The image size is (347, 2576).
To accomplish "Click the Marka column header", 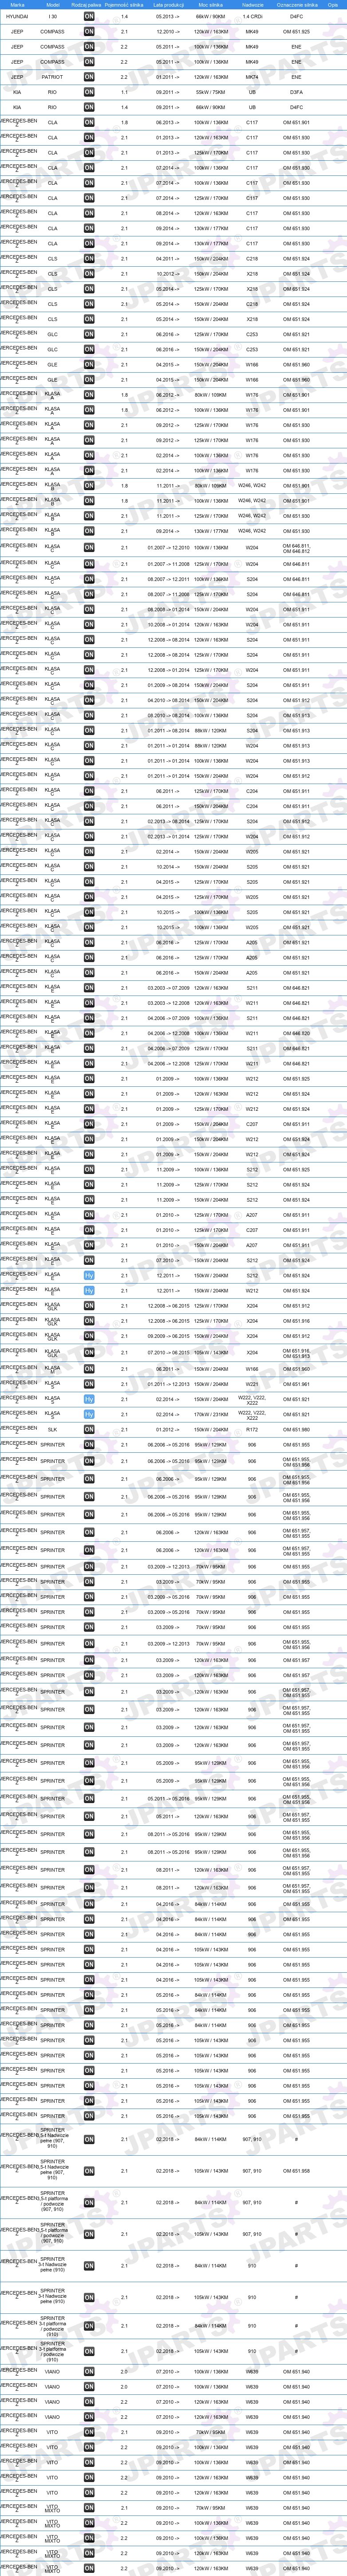I will click(17, 5).
